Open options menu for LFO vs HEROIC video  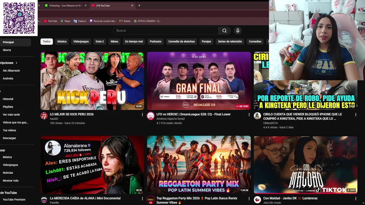(x=249, y=114)
